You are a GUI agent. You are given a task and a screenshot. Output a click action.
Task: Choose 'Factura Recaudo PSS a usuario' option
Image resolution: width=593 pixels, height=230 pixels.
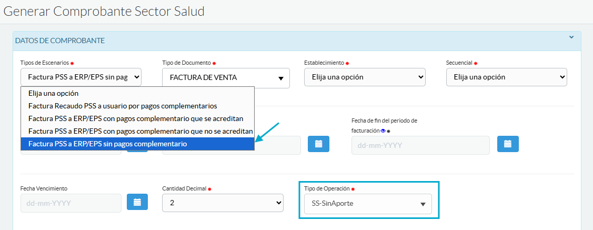(x=123, y=106)
